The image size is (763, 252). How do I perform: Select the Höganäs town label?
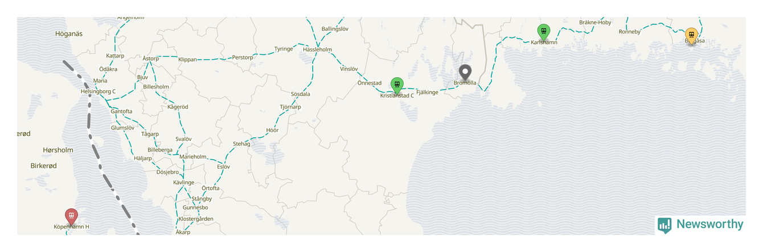pyautogui.click(x=69, y=34)
